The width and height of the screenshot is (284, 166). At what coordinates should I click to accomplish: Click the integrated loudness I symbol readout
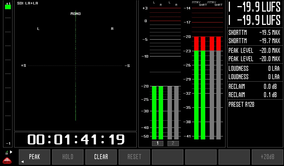[x=230, y=7]
